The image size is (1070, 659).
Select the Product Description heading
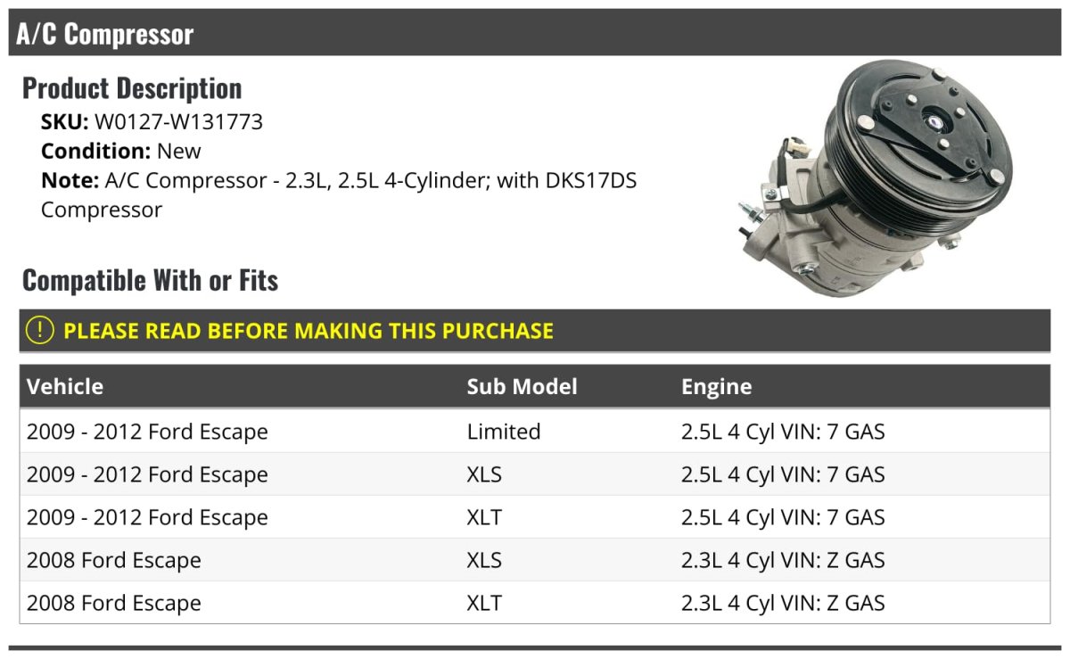(132, 88)
